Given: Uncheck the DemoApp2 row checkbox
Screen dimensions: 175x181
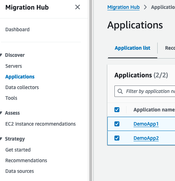Looking at the screenshot, I should pos(117,138).
